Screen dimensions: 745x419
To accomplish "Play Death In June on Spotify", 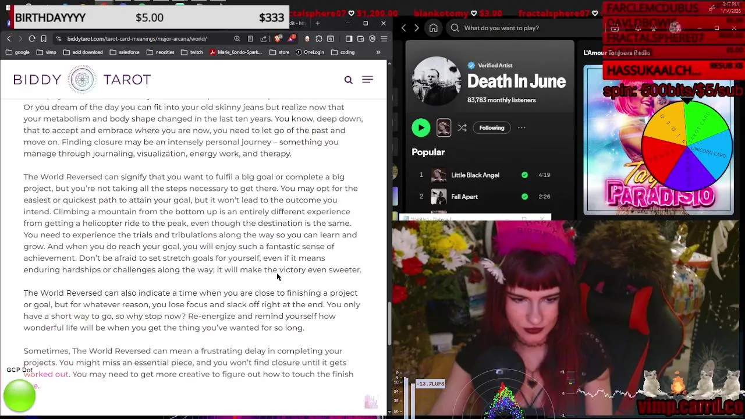I will 421,128.
